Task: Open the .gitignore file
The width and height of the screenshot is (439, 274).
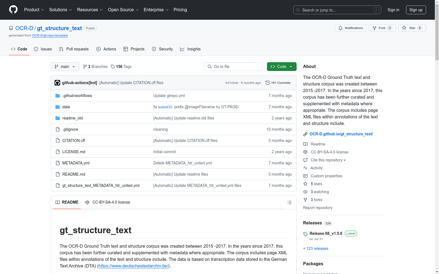Action: click(x=70, y=129)
